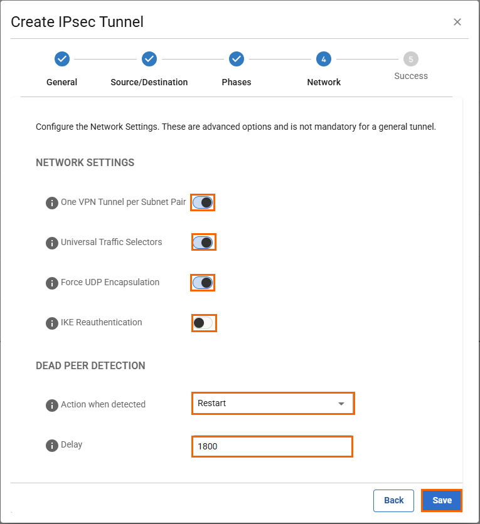Click info icon beside IKE Reauthentication
The height and width of the screenshot is (524, 480).
click(x=52, y=323)
